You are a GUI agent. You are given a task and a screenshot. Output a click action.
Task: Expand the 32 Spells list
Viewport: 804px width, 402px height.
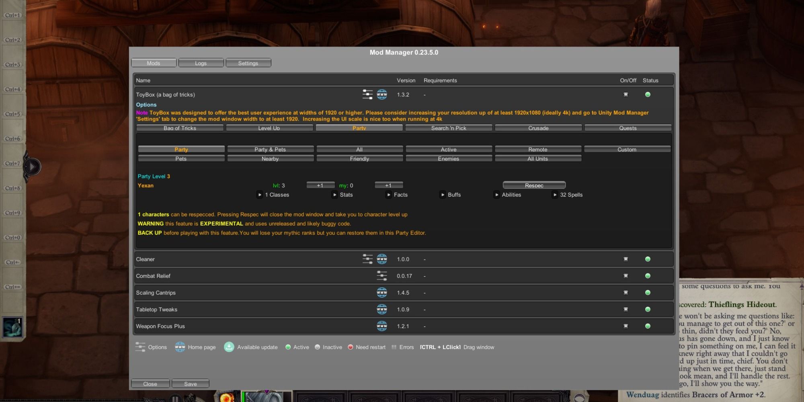pos(555,195)
